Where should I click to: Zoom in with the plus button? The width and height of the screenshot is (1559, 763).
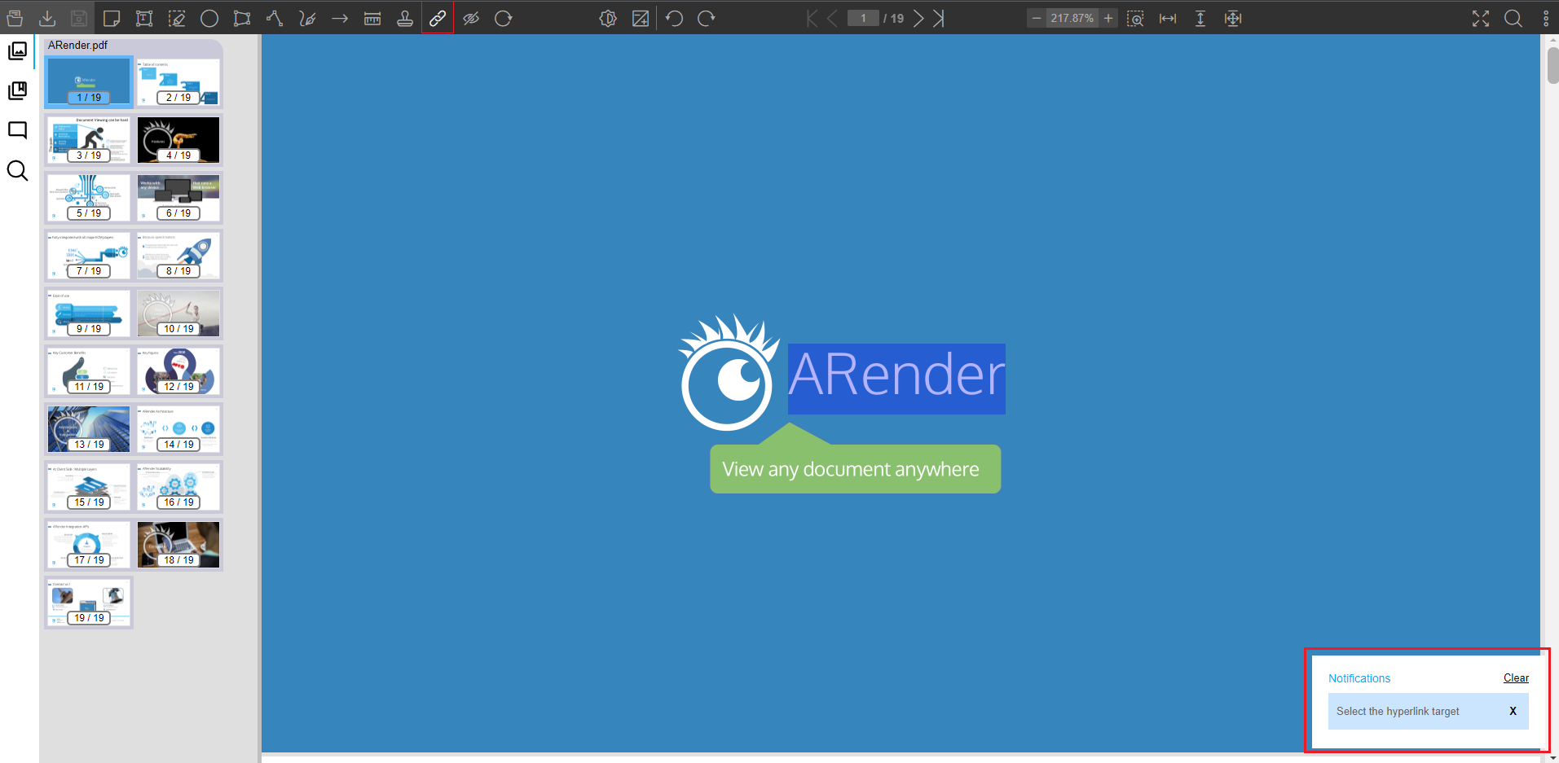click(x=1108, y=18)
